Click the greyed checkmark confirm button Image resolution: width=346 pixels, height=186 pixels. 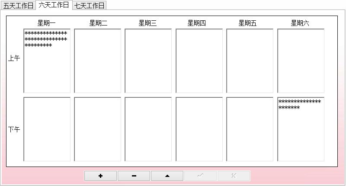[200, 176]
